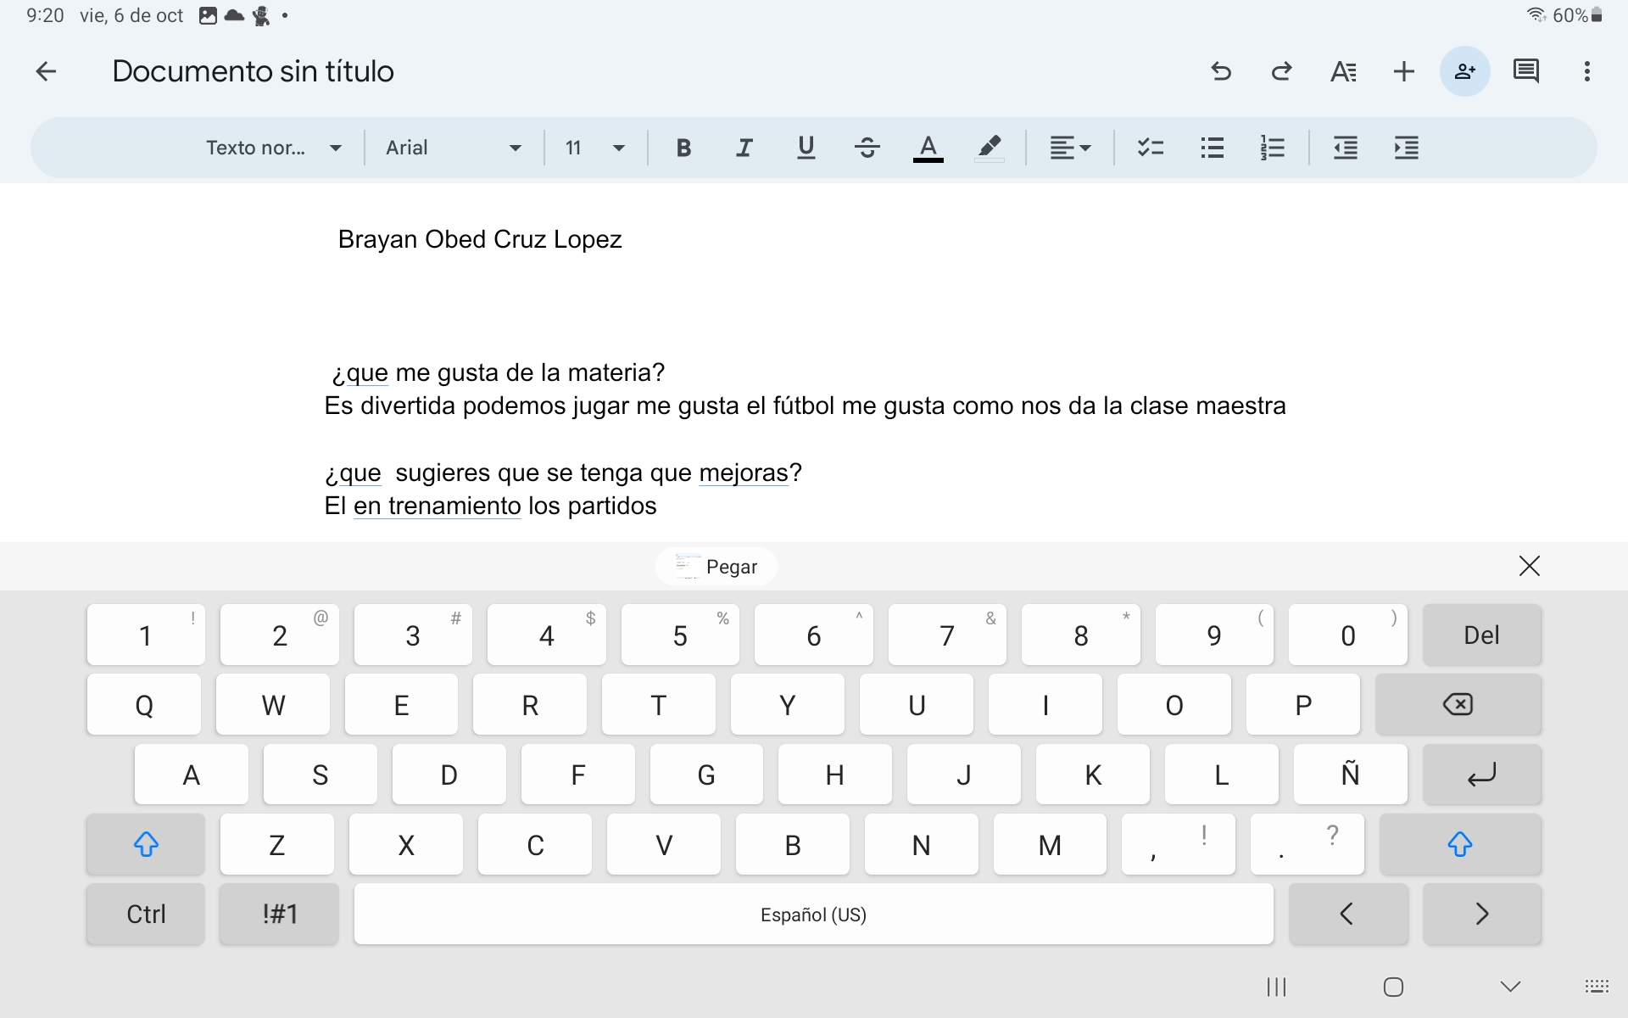Viewport: 1628px width, 1018px height.
Task: Choose the text color swatch
Action: [x=928, y=148]
